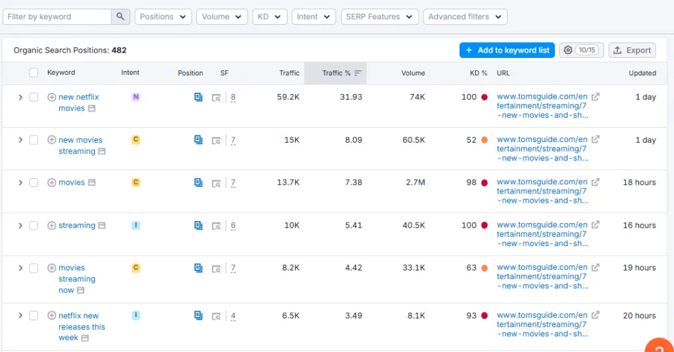The height and width of the screenshot is (352, 674).
Task: Toggle the select-all checkbox in header
Action: click(x=34, y=73)
